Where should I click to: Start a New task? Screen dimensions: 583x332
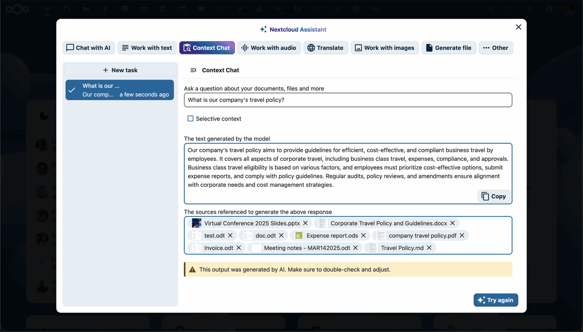(120, 70)
